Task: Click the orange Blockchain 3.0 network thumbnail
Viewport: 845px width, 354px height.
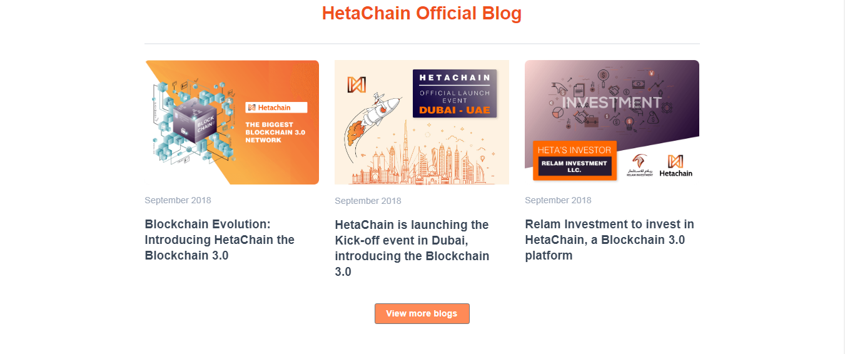Action: (232, 122)
